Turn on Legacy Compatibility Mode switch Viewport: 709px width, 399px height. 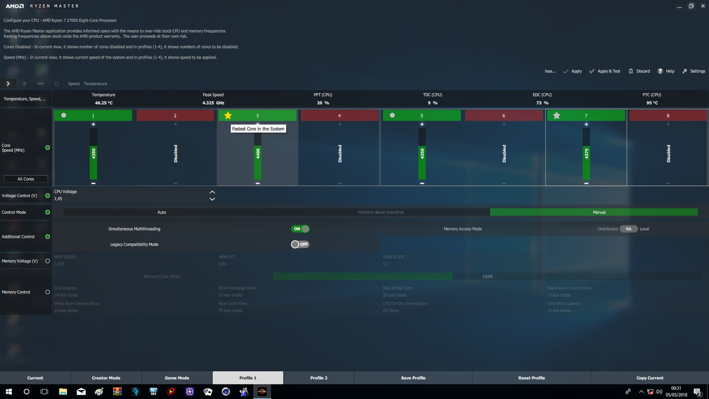tap(300, 244)
